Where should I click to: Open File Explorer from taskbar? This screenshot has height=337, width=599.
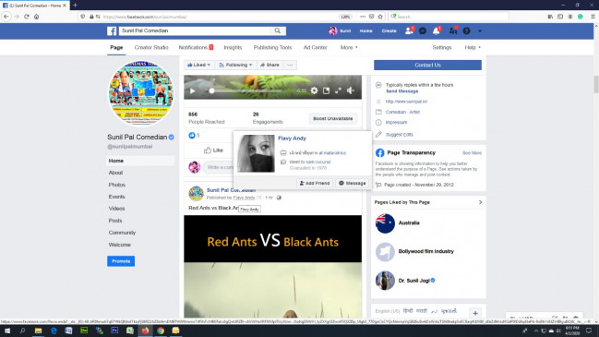tap(38, 331)
